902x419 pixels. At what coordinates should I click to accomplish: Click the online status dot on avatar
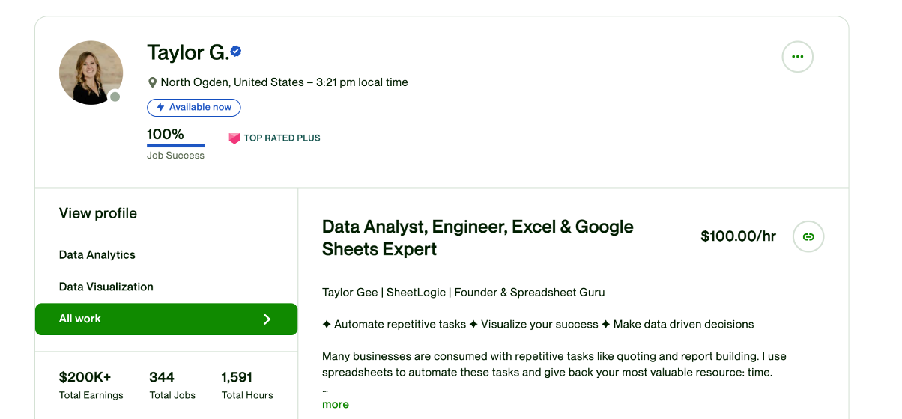pyautogui.click(x=115, y=97)
